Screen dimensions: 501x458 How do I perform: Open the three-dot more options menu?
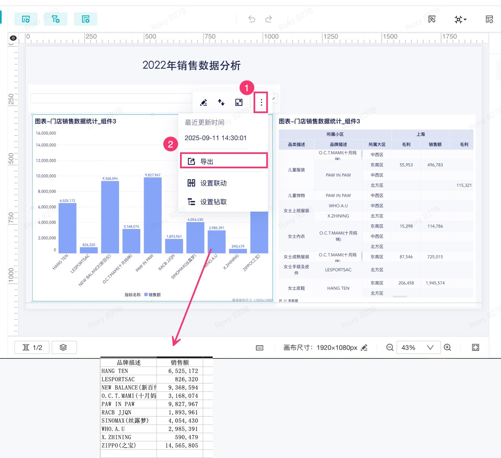point(261,102)
